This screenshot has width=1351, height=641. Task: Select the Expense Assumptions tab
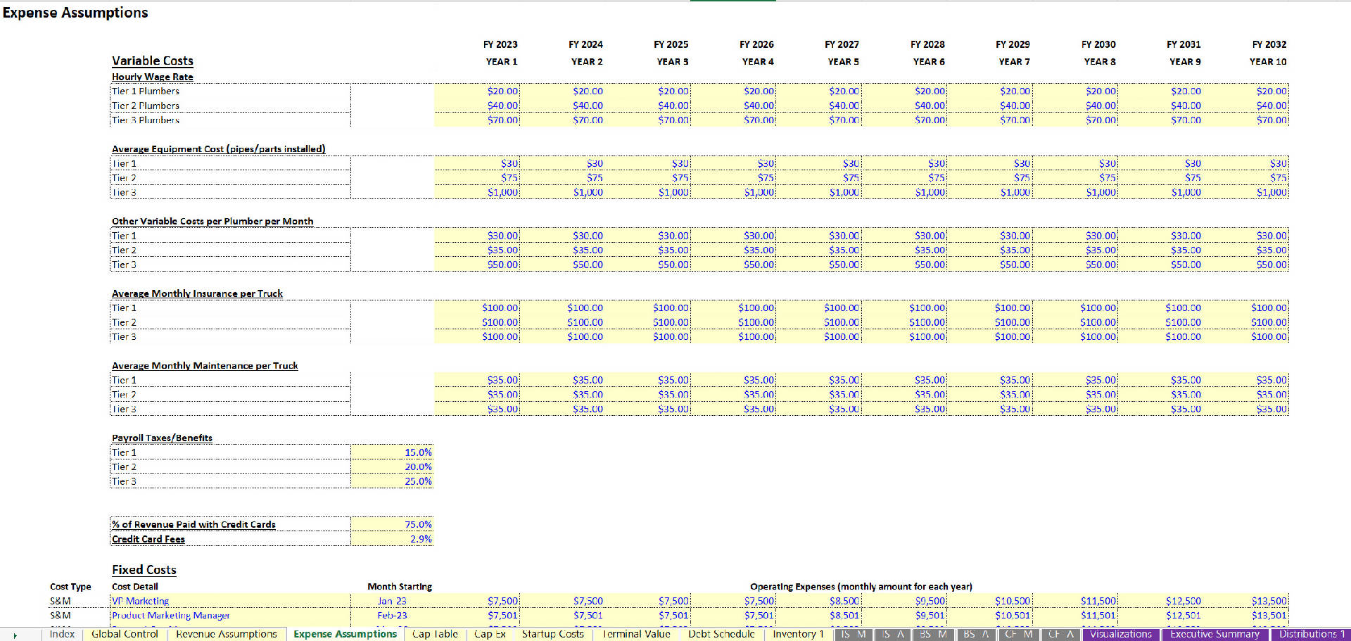pyautogui.click(x=345, y=634)
